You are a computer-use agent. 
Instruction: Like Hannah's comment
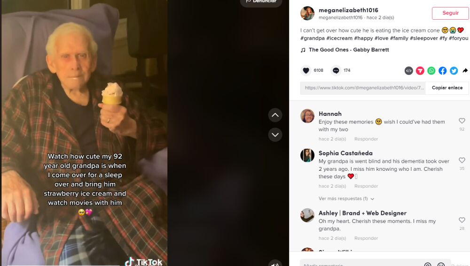click(x=462, y=121)
